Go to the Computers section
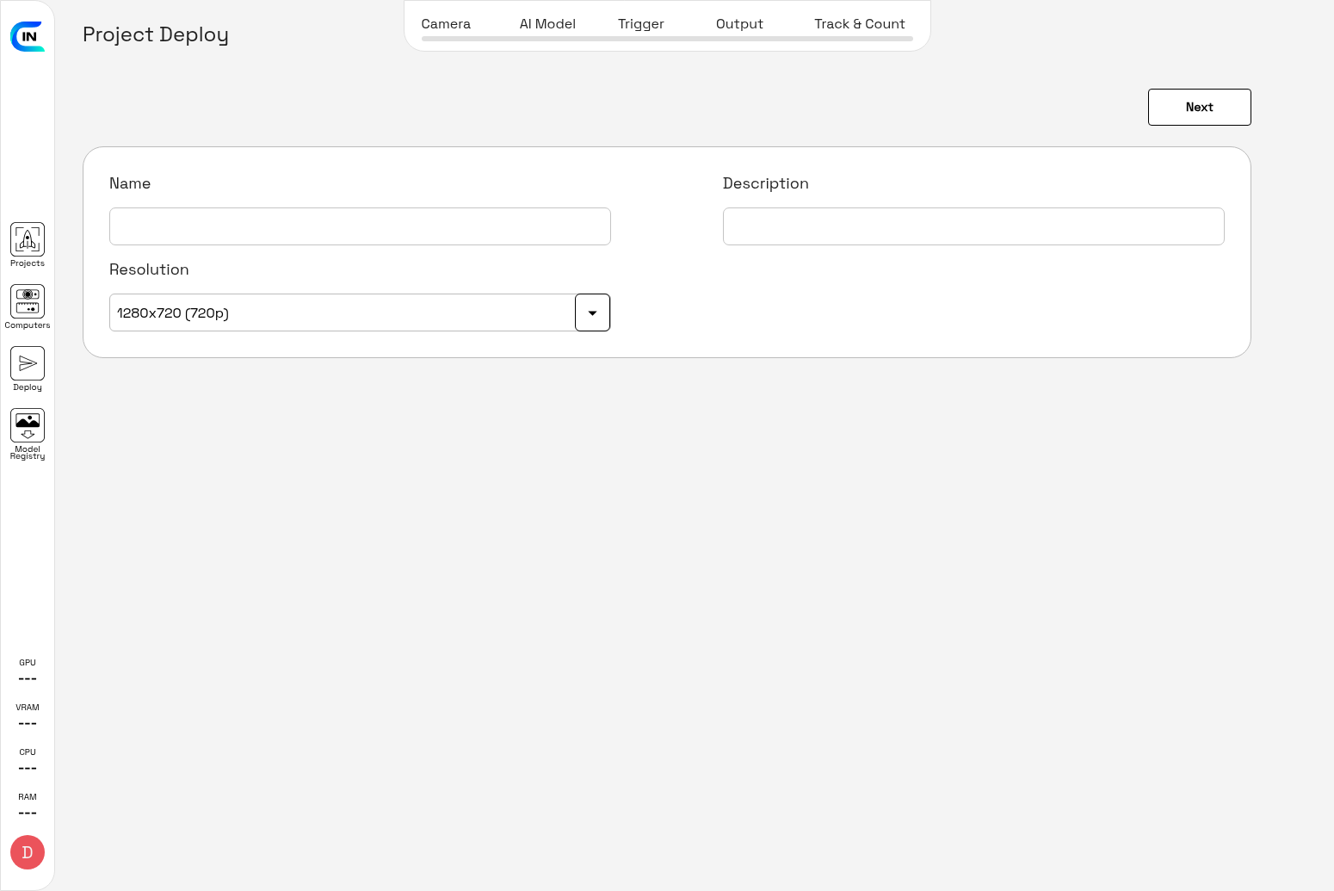The height and width of the screenshot is (891, 1334). click(28, 302)
